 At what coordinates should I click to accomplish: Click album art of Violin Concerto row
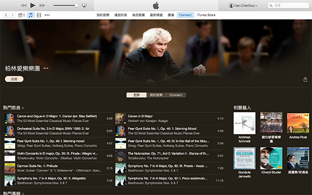pos(10,155)
